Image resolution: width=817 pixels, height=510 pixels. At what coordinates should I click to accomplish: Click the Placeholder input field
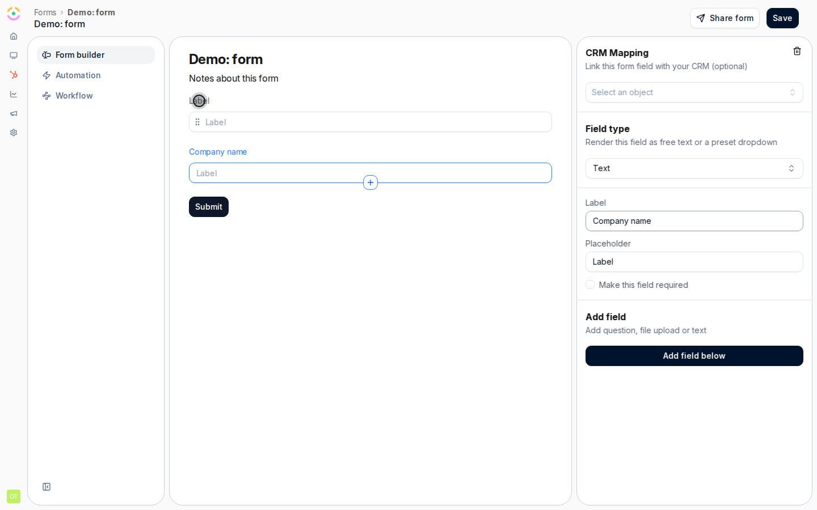tap(694, 262)
